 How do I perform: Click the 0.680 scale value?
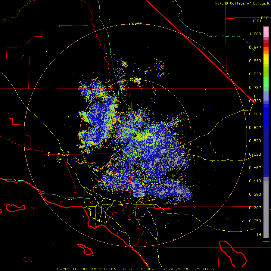click(x=255, y=114)
